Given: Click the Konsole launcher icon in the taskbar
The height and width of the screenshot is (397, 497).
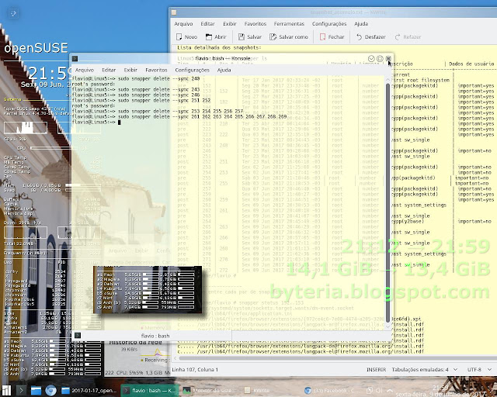Looking at the screenshot, I should click(x=21, y=390).
